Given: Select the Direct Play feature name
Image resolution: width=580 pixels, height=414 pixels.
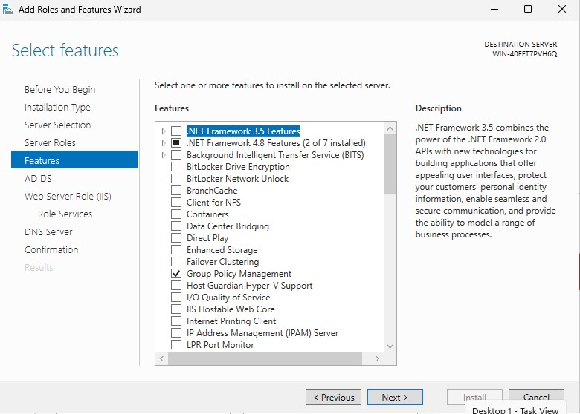Looking at the screenshot, I should 207,238.
